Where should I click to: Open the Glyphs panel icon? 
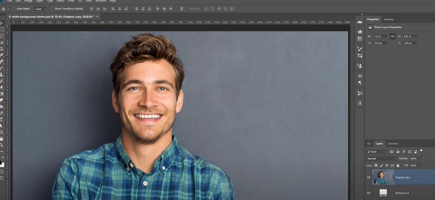point(360,104)
